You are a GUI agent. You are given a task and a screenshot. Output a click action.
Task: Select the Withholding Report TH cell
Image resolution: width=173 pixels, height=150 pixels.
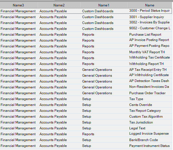(x=150, y=64)
